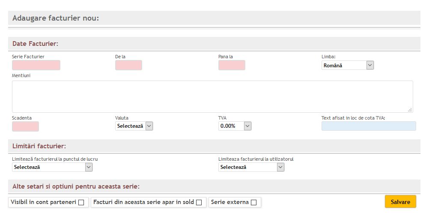The image size is (429, 213).
Task: Check the Serie externa checkbox
Action: (253, 202)
